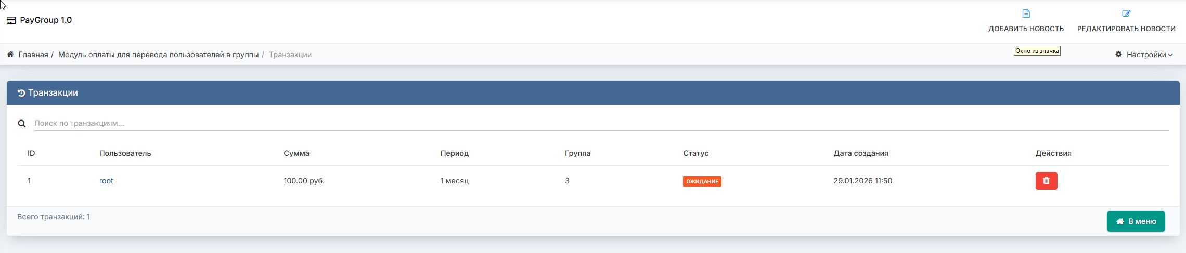
Task: Click the ОЖИДАНИЕ status badge
Action: [x=702, y=181]
